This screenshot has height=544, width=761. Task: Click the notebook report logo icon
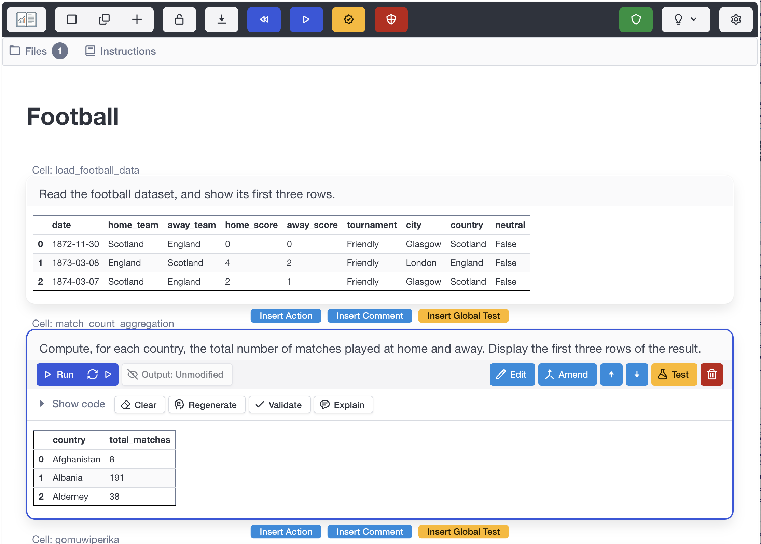click(26, 19)
